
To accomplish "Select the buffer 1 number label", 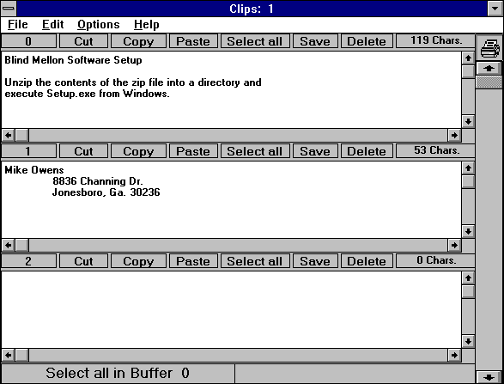I will (28, 151).
